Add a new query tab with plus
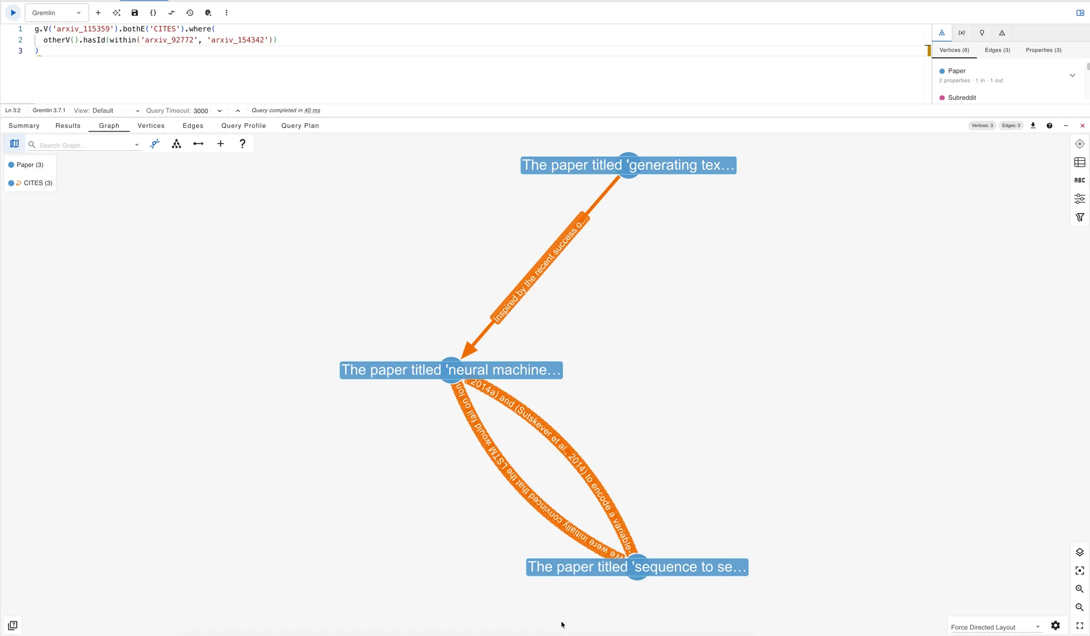Screen dimensions: 1090x636 tap(98, 12)
